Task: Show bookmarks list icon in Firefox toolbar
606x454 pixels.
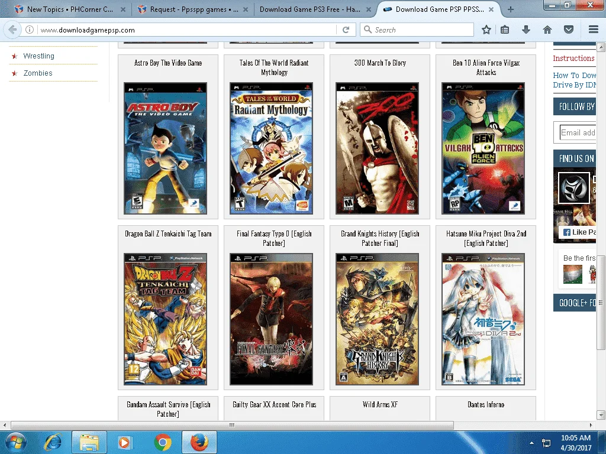Action: pos(505,30)
